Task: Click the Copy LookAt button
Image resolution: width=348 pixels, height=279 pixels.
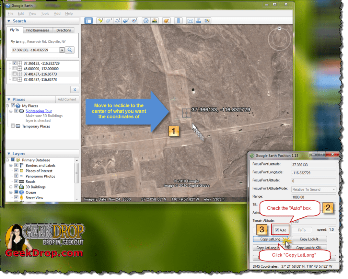Action: pyautogui.click(x=309, y=239)
